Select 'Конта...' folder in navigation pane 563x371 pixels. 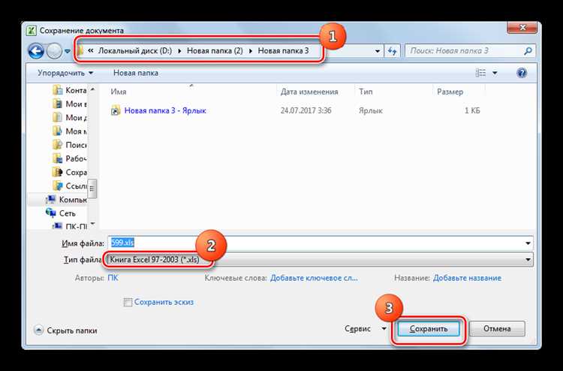70,90
